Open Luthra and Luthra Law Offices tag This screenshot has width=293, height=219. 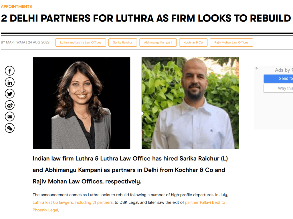pyautogui.click(x=80, y=42)
